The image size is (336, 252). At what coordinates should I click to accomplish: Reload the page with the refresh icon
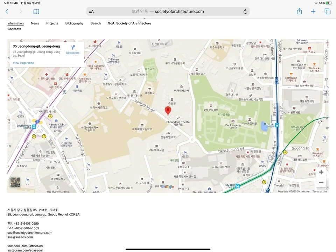[245, 12]
